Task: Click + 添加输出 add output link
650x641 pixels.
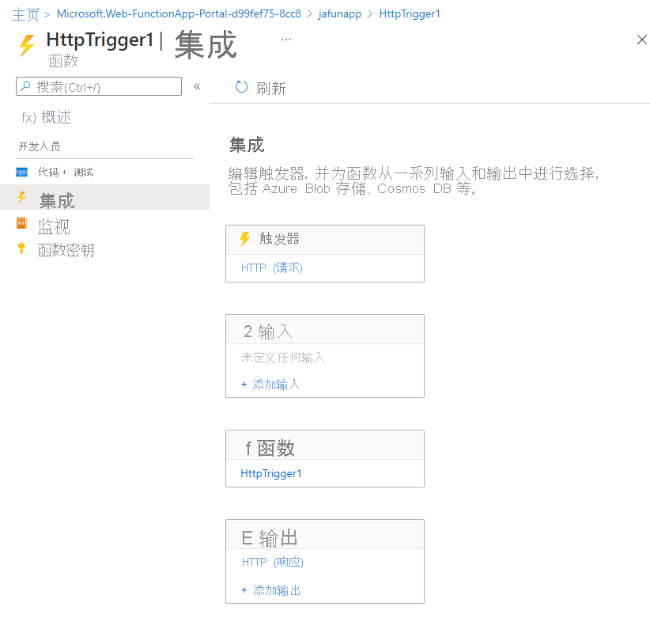Action: [x=271, y=590]
